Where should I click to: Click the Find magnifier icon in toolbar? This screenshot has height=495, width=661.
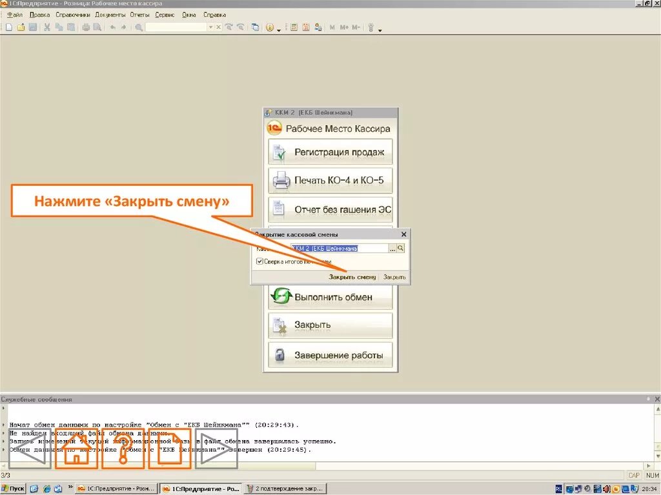pyautogui.click(x=139, y=27)
